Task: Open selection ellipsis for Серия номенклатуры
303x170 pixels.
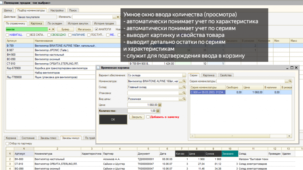Action: point(286,81)
